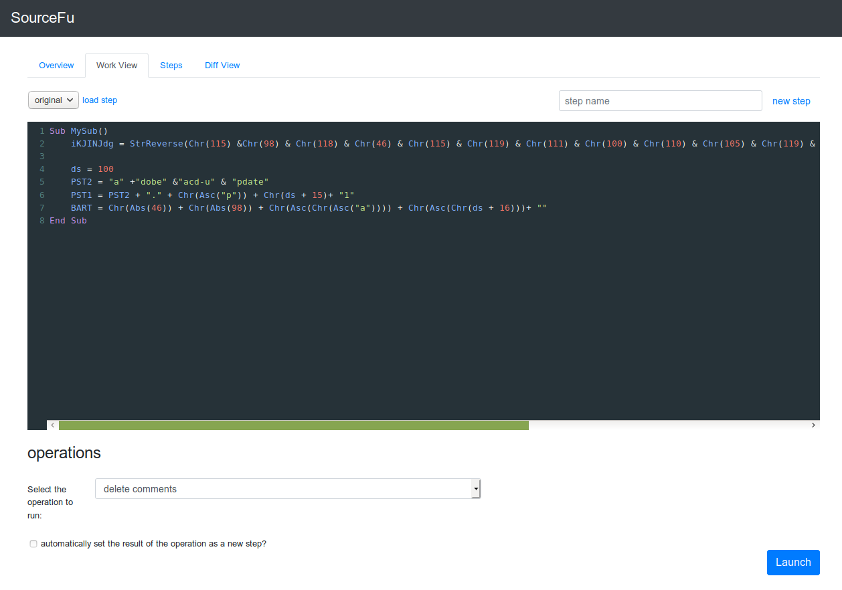Click the BART assignment on line 7
The width and height of the screenshot is (842, 590).
point(309,208)
